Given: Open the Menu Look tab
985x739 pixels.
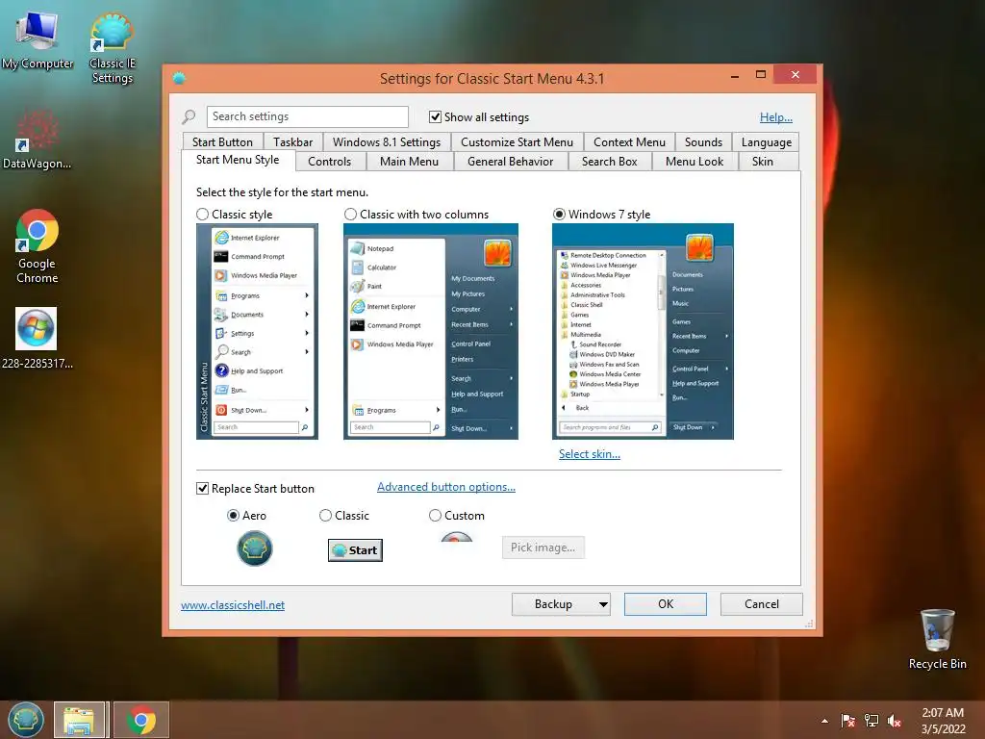Looking at the screenshot, I should (x=695, y=162).
